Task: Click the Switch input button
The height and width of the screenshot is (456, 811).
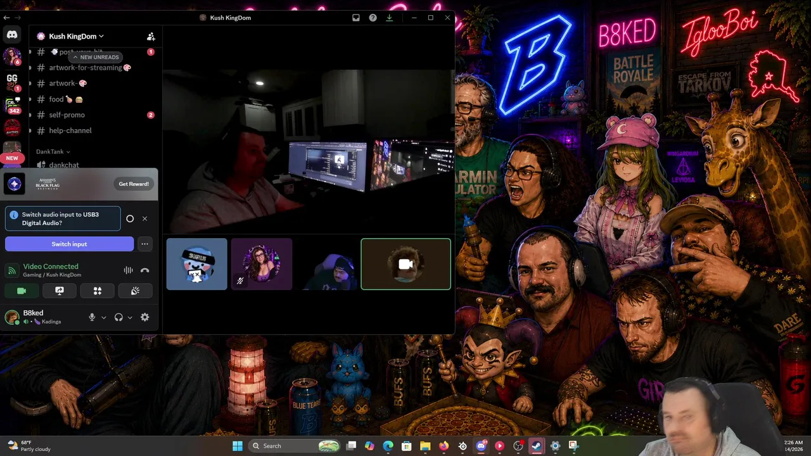Action: (x=69, y=244)
